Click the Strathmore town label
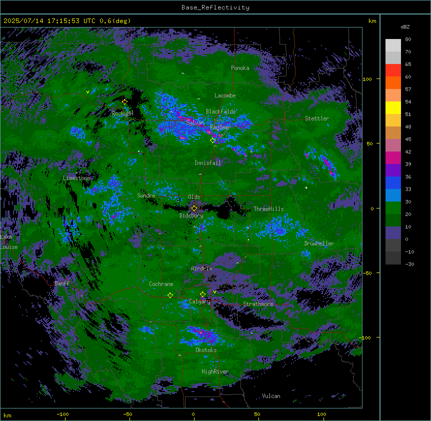 tap(258, 304)
